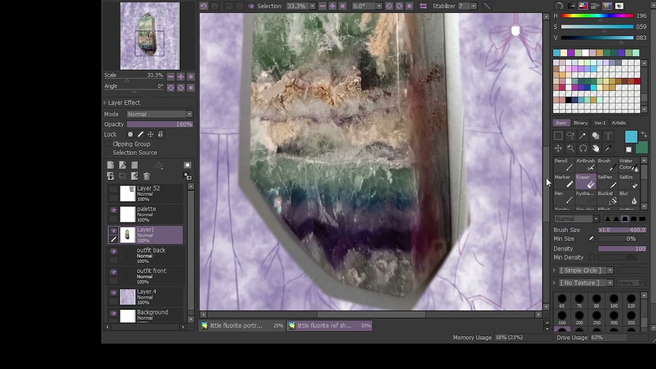Zoom in with Scale plus button

(x=180, y=76)
